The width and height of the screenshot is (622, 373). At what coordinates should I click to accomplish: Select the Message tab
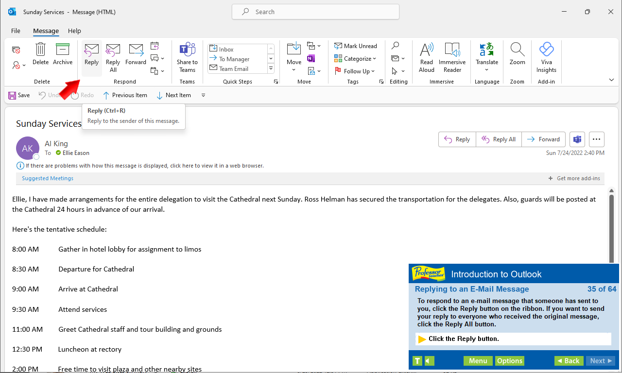(x=46, y=31)
